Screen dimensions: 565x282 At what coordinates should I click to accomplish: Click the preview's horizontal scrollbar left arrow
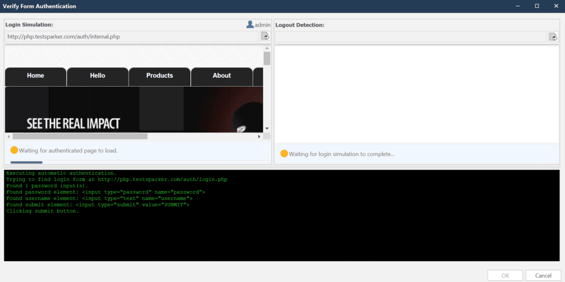(9, 136)
